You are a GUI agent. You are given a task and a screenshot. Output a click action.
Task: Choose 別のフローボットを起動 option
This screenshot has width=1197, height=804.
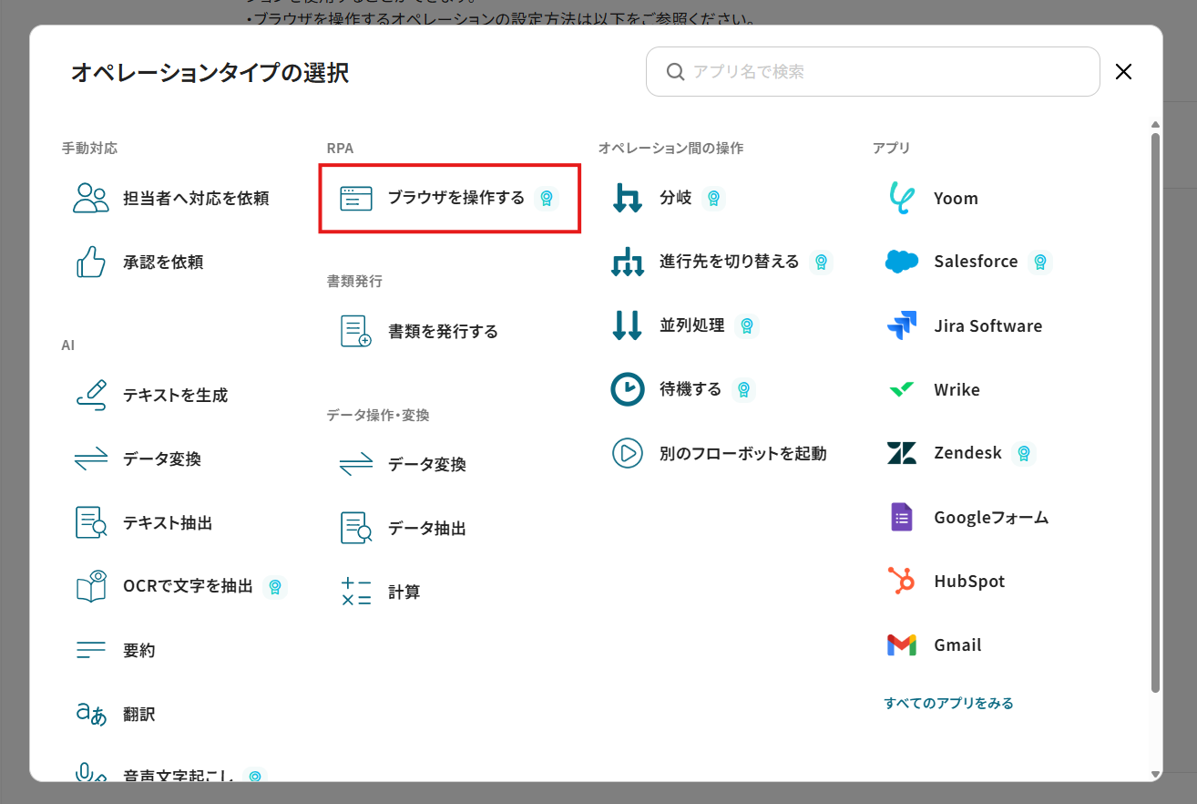pos(742,453)
